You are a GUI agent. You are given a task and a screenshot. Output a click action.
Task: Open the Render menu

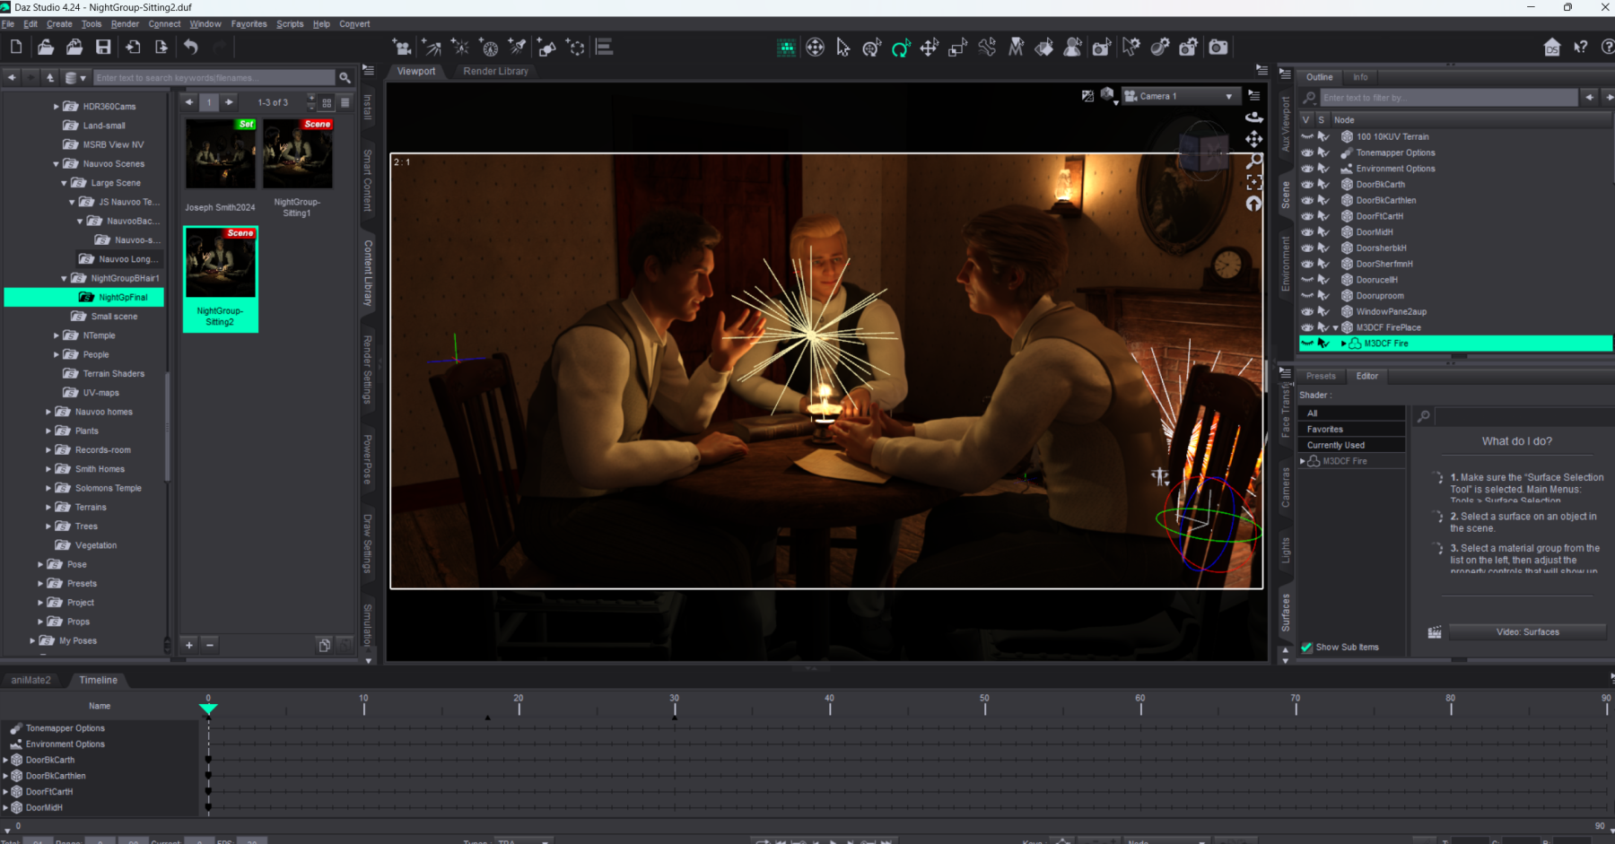point(125,24)
